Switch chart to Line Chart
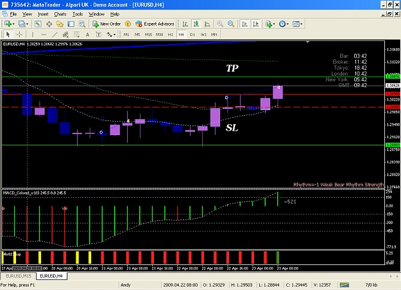 click(x=207, y=24)
